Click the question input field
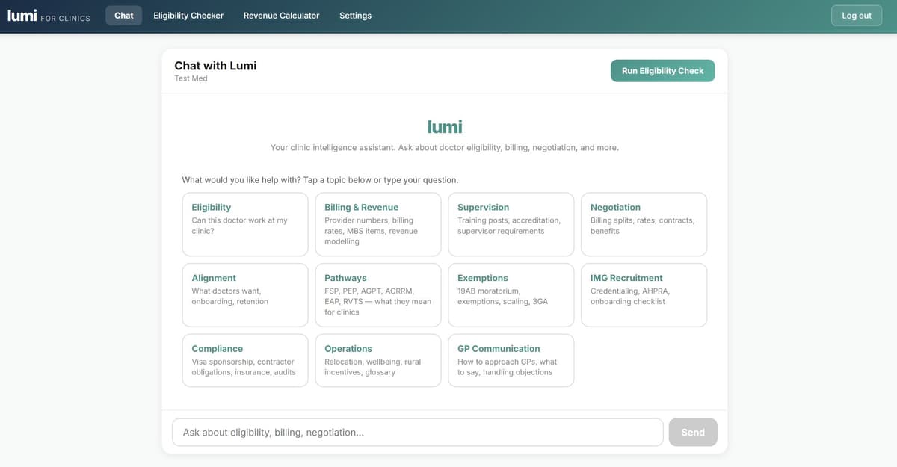897x467 pixels. [417, 432]
